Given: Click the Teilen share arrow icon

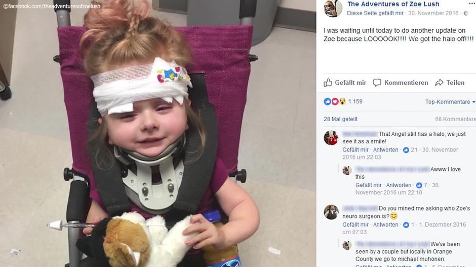Looking at the screenshot, I should (x=439, y=83).
